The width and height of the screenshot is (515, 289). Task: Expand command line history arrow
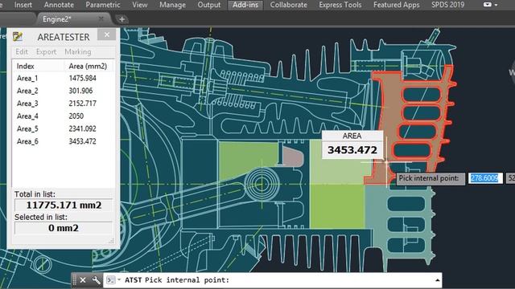437,280
